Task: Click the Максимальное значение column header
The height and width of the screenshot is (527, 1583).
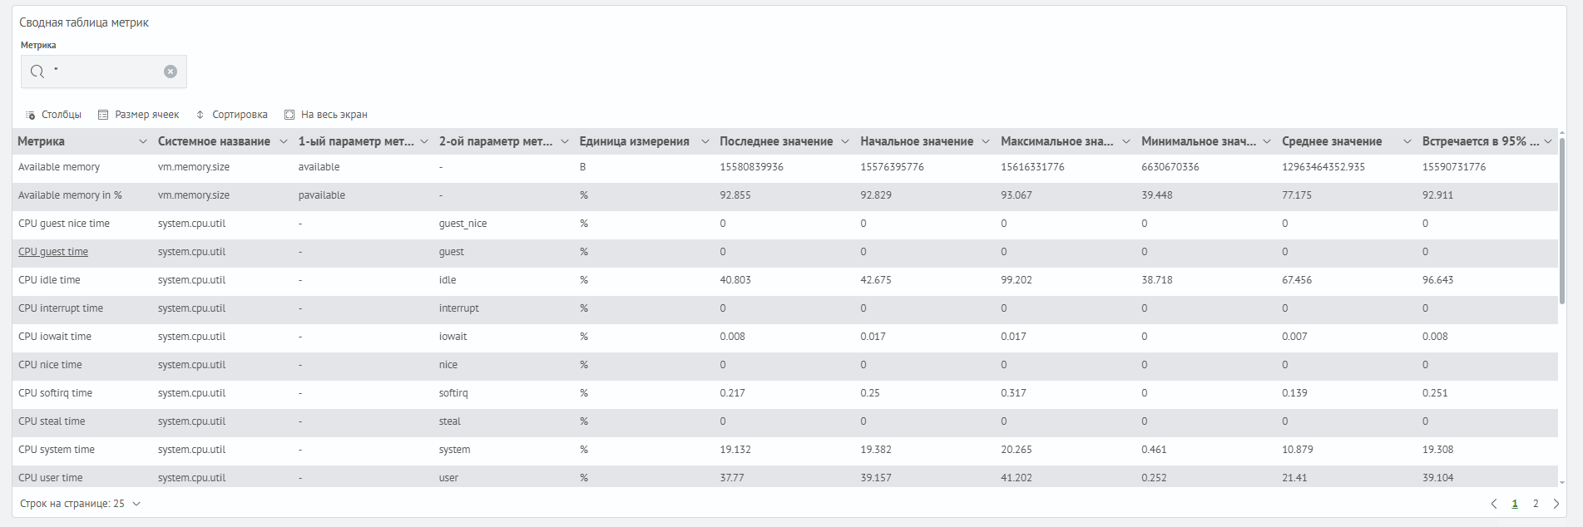Action: (1056, 142)
